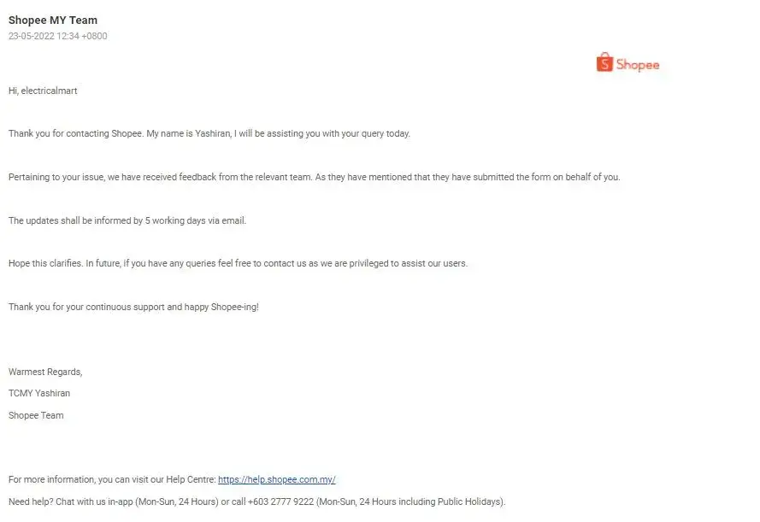Click the username electricalmart in the greeting
Image resolution: width=760 pixels, height=522 pixels.
[50, 91]
